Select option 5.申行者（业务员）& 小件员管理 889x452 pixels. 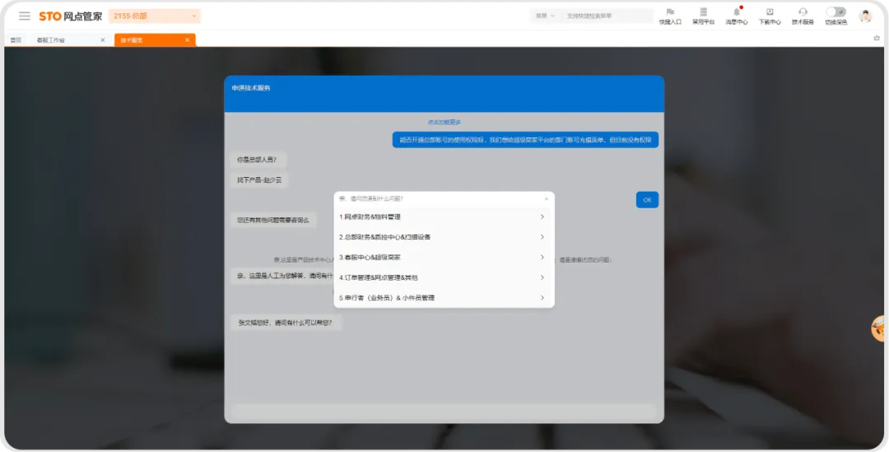[x=444, y=298]
